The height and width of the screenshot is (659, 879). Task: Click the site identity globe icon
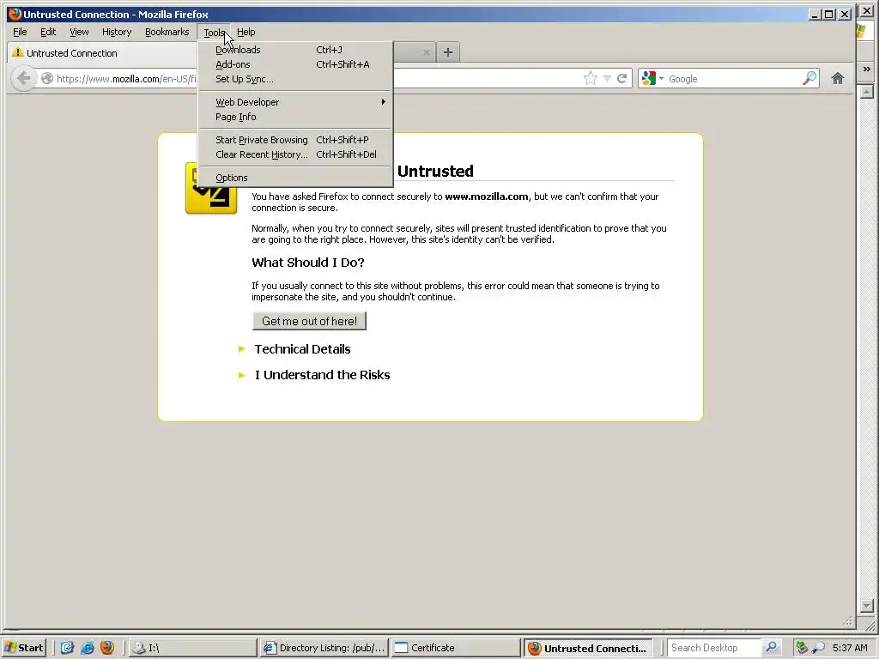47,78
